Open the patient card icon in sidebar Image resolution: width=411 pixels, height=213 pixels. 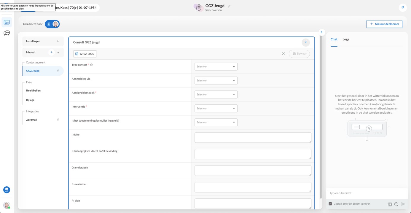[7, 23]
